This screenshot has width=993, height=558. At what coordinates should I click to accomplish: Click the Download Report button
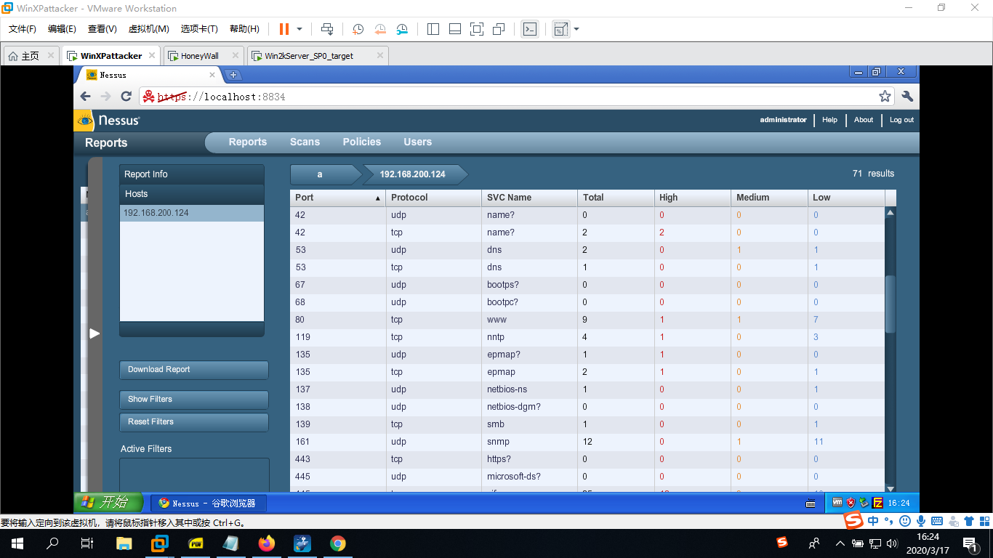[x=193, y=370]
